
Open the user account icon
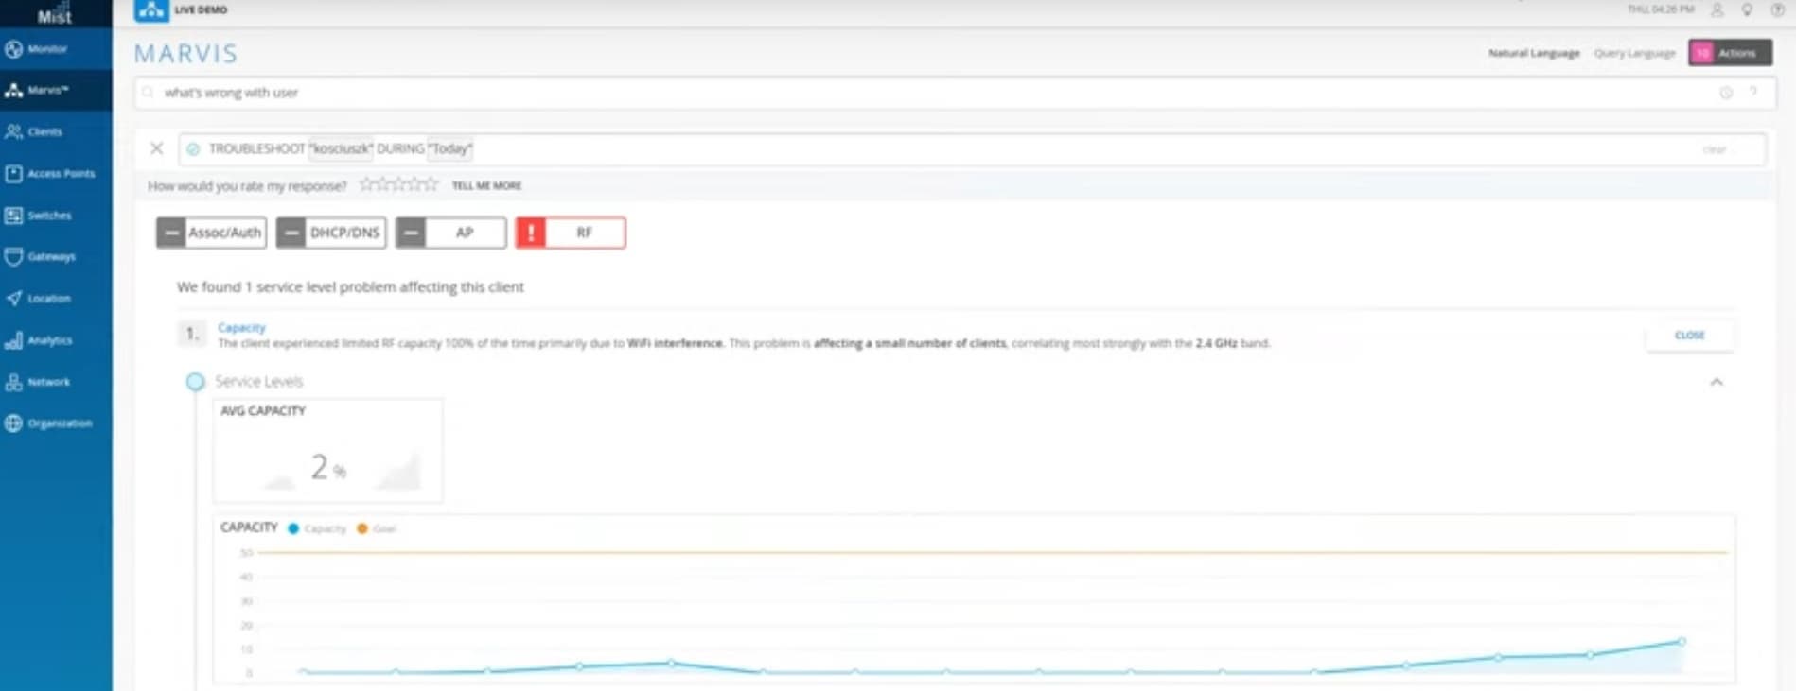(x=1717, y=10)
